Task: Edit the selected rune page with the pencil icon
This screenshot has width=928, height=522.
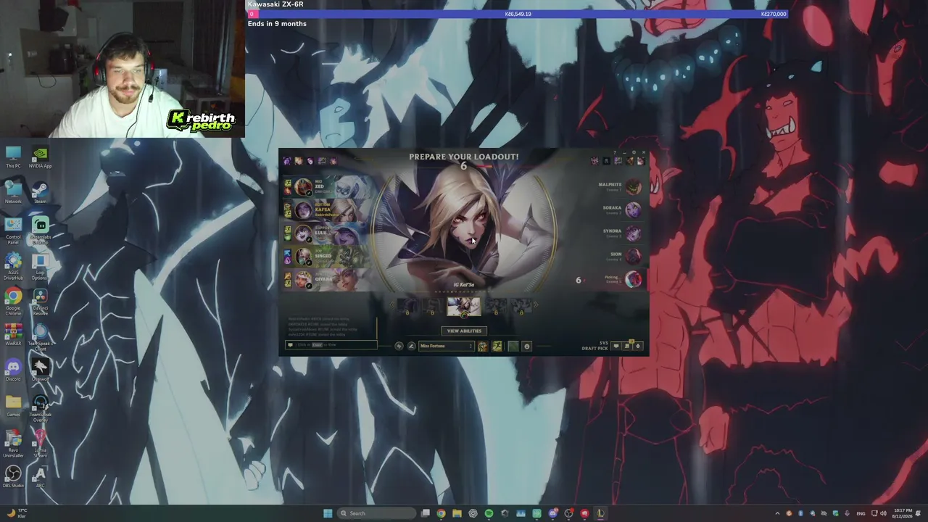Action: tap(411, 346)
